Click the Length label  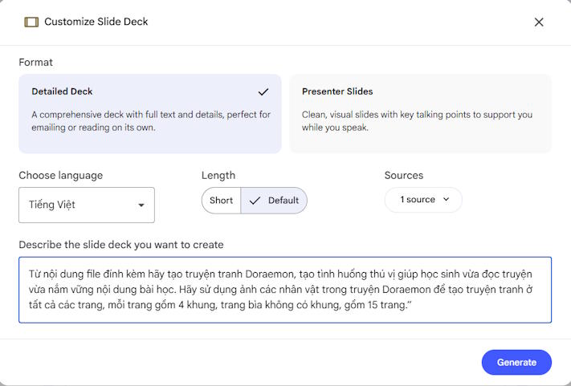(x=218, y=176)
